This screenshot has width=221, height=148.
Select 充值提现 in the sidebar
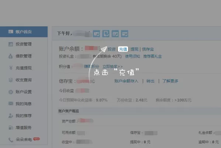24,68
